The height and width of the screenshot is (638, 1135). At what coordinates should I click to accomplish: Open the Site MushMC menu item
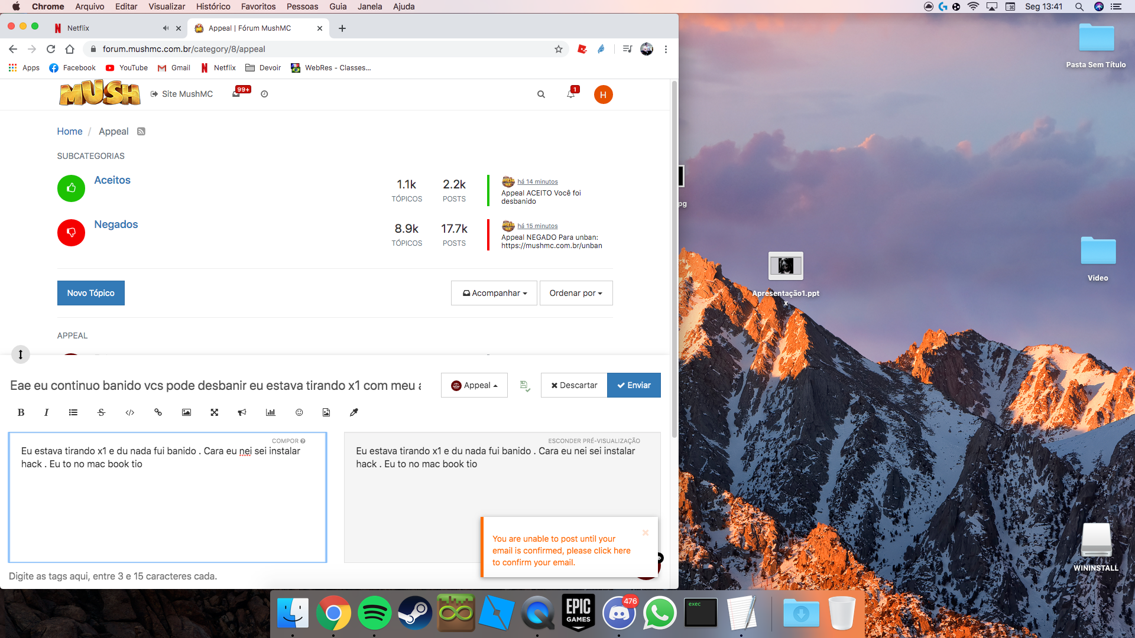180,93
